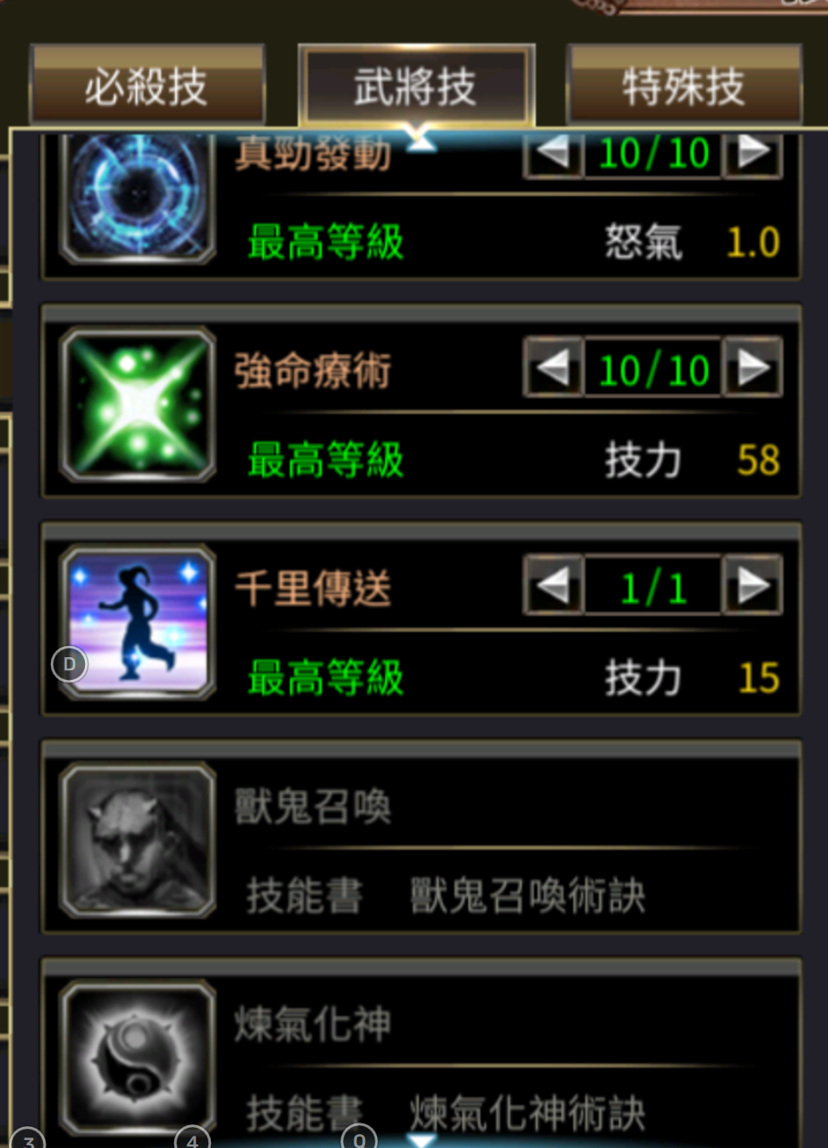Select the 強命療術 green sparkle skill icon
Viewport: 828px width, 1148px height.
(x=137, y=404)
